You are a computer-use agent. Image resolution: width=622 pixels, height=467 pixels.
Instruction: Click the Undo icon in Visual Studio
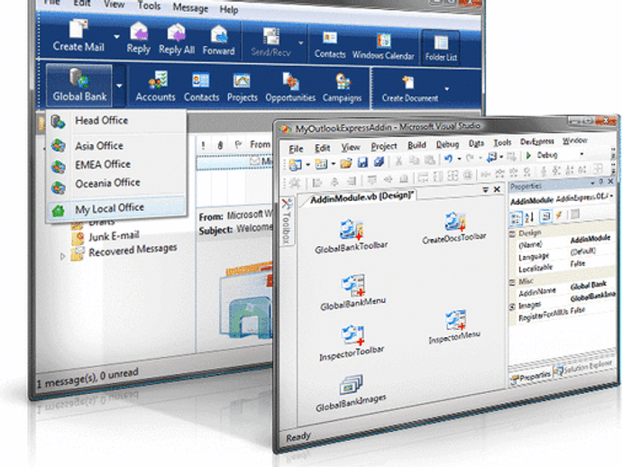point(448,159)
